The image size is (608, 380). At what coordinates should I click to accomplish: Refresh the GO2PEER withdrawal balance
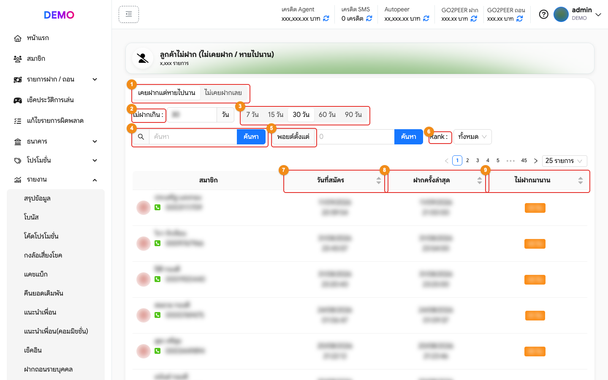coord(520,19)
